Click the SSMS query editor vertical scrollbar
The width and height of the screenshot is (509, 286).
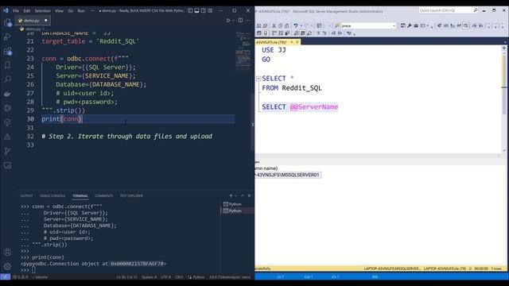point(504,99)
